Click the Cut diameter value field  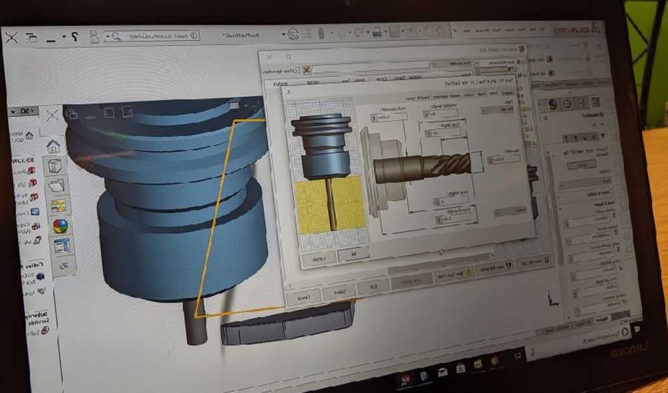500,159
